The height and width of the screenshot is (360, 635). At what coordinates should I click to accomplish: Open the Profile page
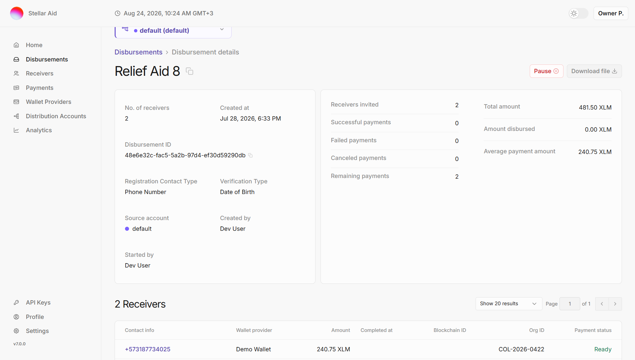pos(35,317)
